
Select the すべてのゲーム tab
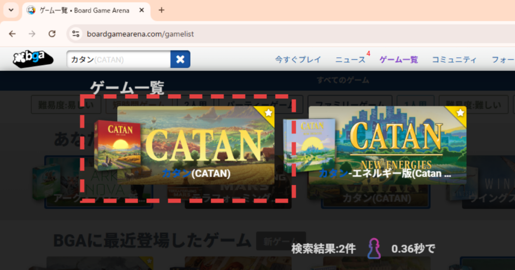click(x=343, y=80)
